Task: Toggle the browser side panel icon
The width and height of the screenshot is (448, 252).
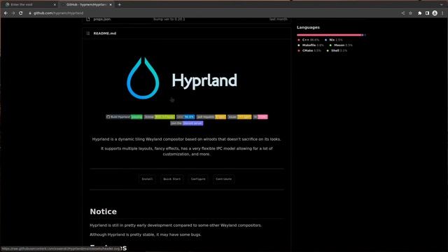Action: (x=427, y=13)
